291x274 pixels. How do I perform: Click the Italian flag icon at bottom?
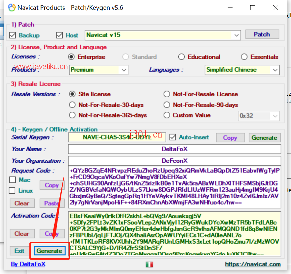point(149,264)
